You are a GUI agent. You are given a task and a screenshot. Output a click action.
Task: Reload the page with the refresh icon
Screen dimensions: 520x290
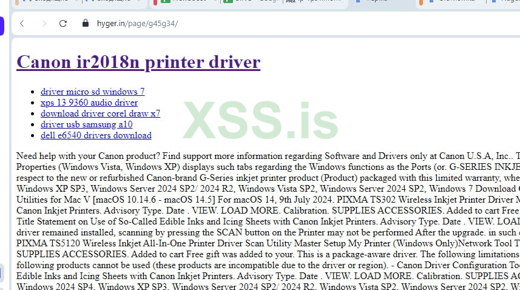(x=63, y=24)
